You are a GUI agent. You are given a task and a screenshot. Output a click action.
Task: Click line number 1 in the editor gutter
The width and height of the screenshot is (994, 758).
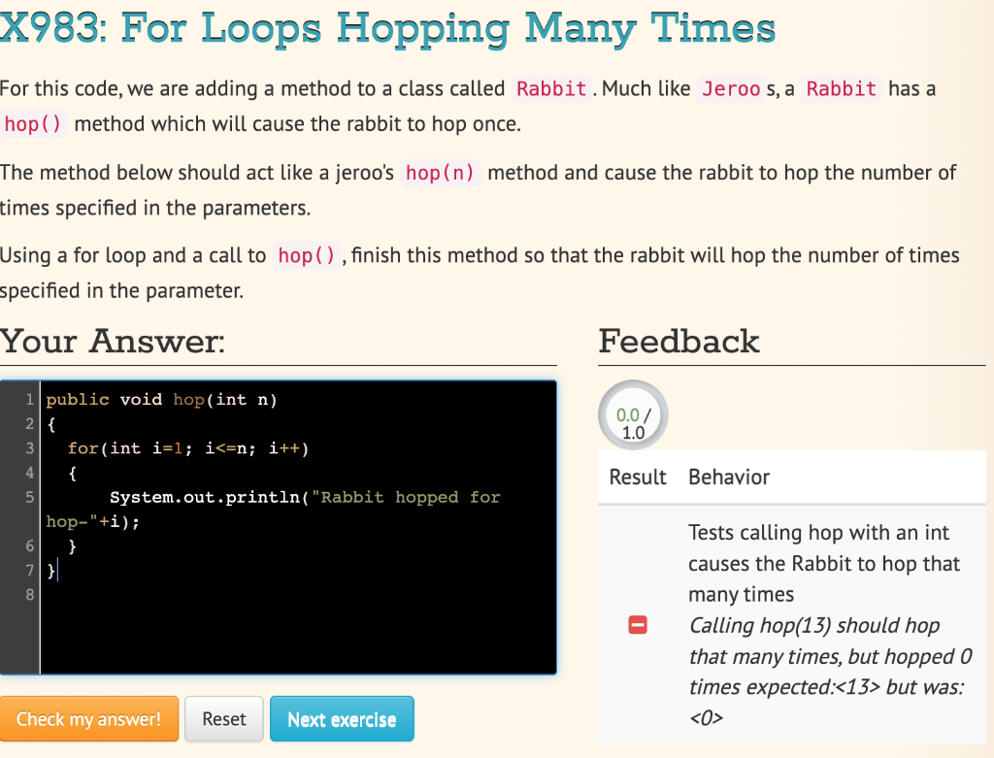(30, 400)
